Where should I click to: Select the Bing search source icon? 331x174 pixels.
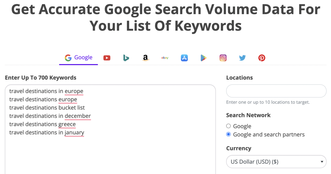coord(126,58)
